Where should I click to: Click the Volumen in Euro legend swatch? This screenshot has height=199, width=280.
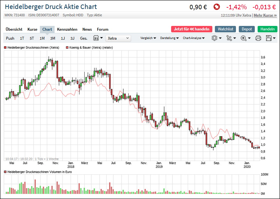[5, 172]
